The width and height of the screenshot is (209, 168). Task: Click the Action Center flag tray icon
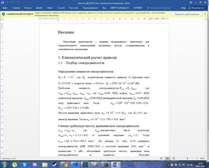pyautogui.click(x=184, y=165)
